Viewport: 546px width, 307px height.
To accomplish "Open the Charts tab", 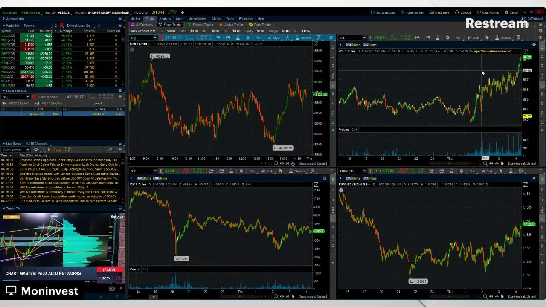I will [x=216, y=19].
